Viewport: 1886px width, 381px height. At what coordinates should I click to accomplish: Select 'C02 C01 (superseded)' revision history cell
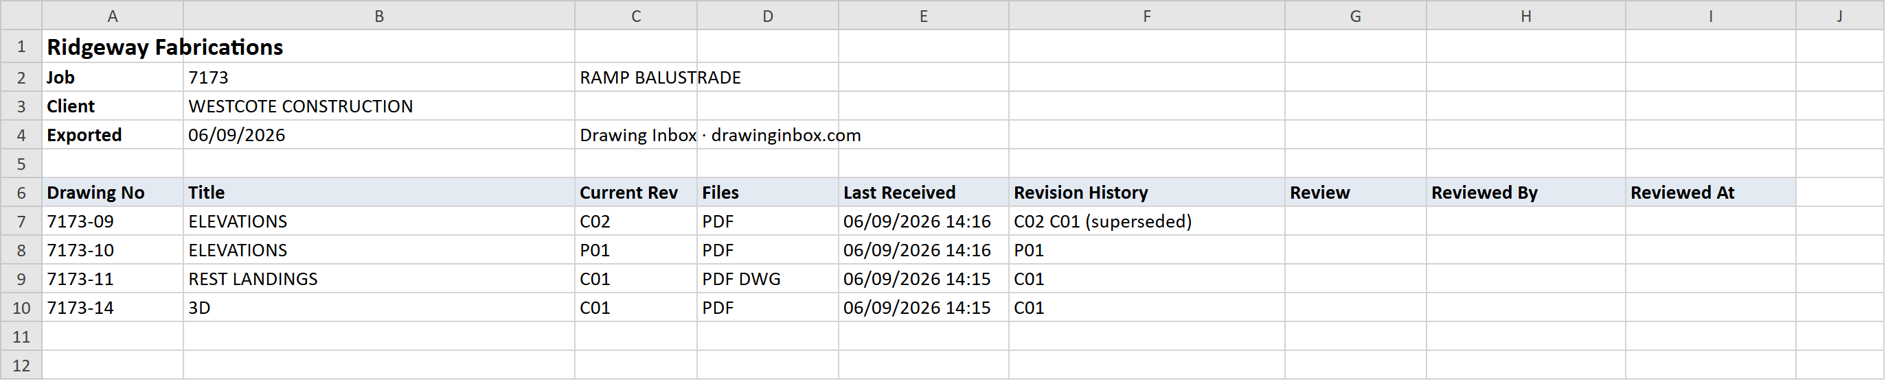pyautogui.click(x=1147, y=221)
